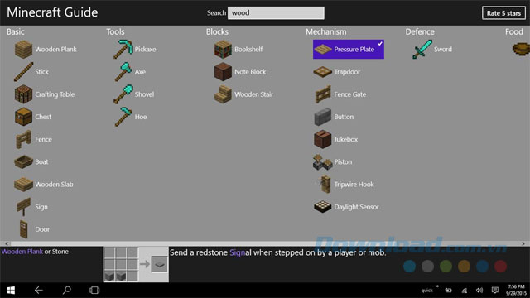Select the Daylight Sensor icon
Screen dimensions: 530x298
coord(322,207)
